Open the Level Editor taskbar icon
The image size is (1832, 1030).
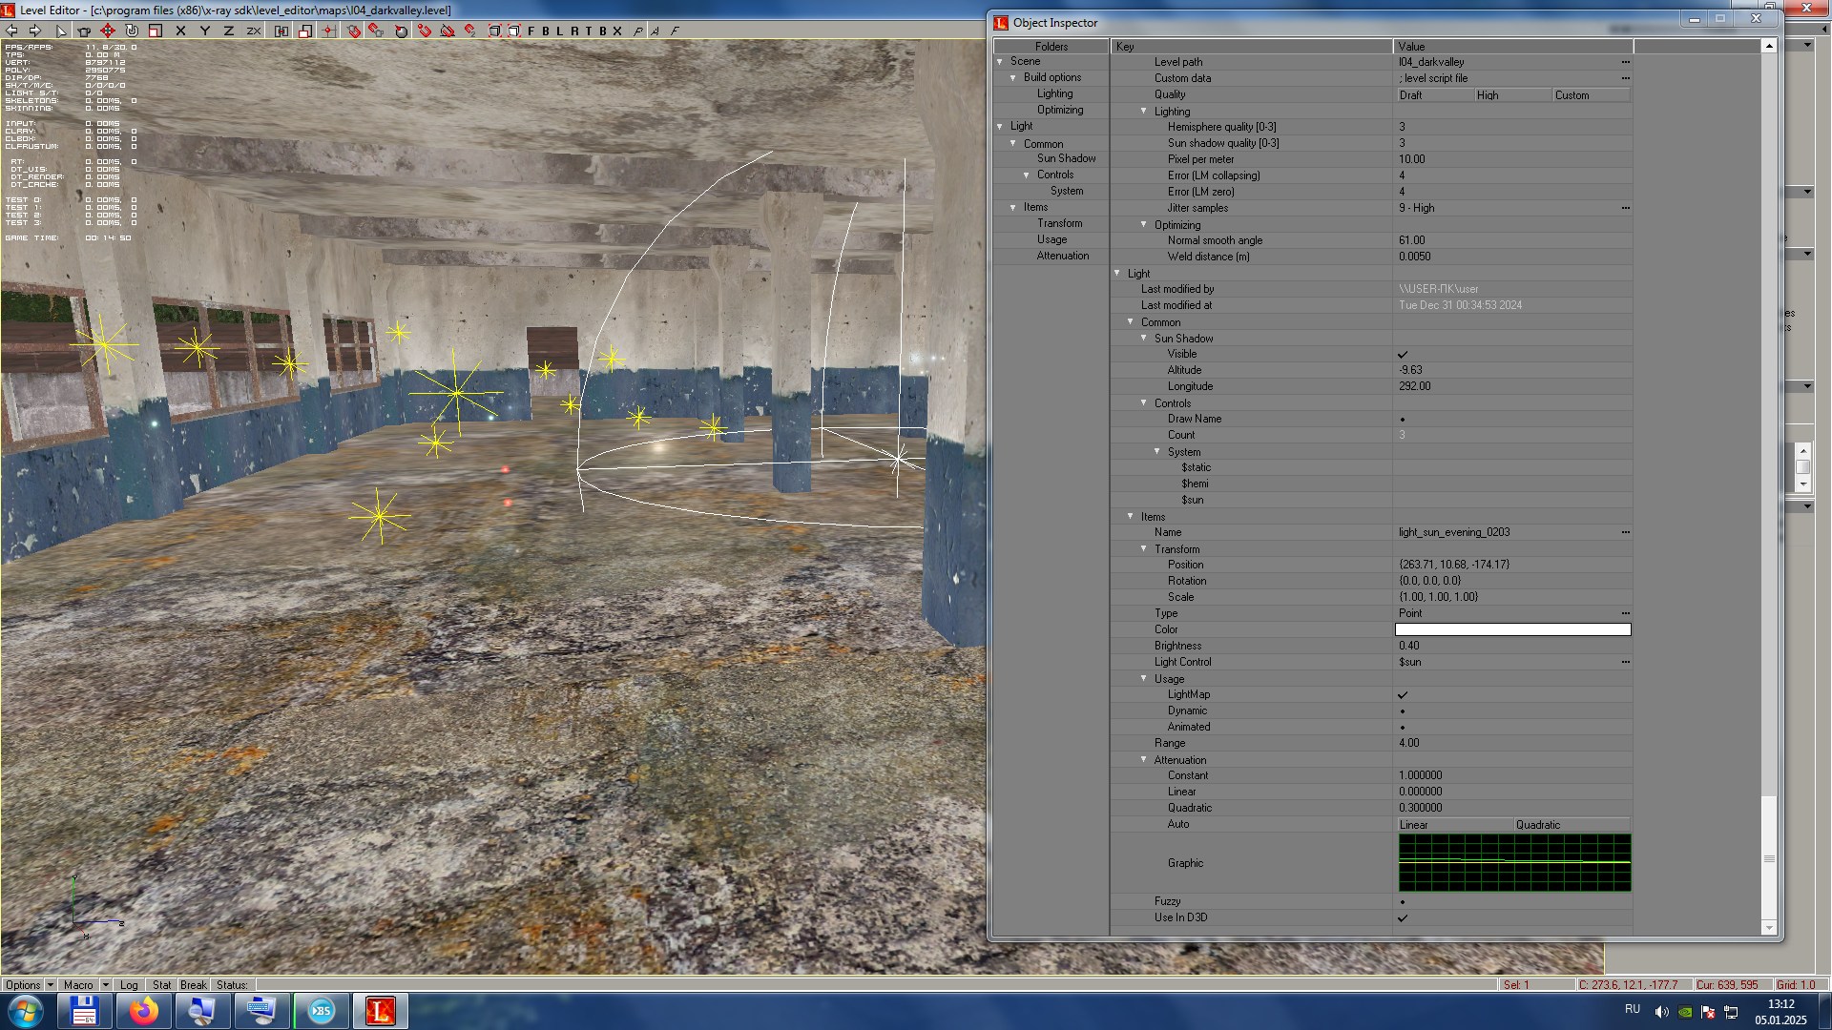(380, 1011)
